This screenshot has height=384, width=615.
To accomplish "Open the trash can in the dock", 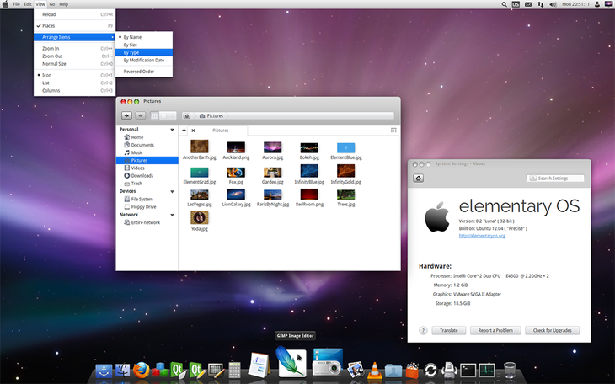I will [x=510, y=370].
